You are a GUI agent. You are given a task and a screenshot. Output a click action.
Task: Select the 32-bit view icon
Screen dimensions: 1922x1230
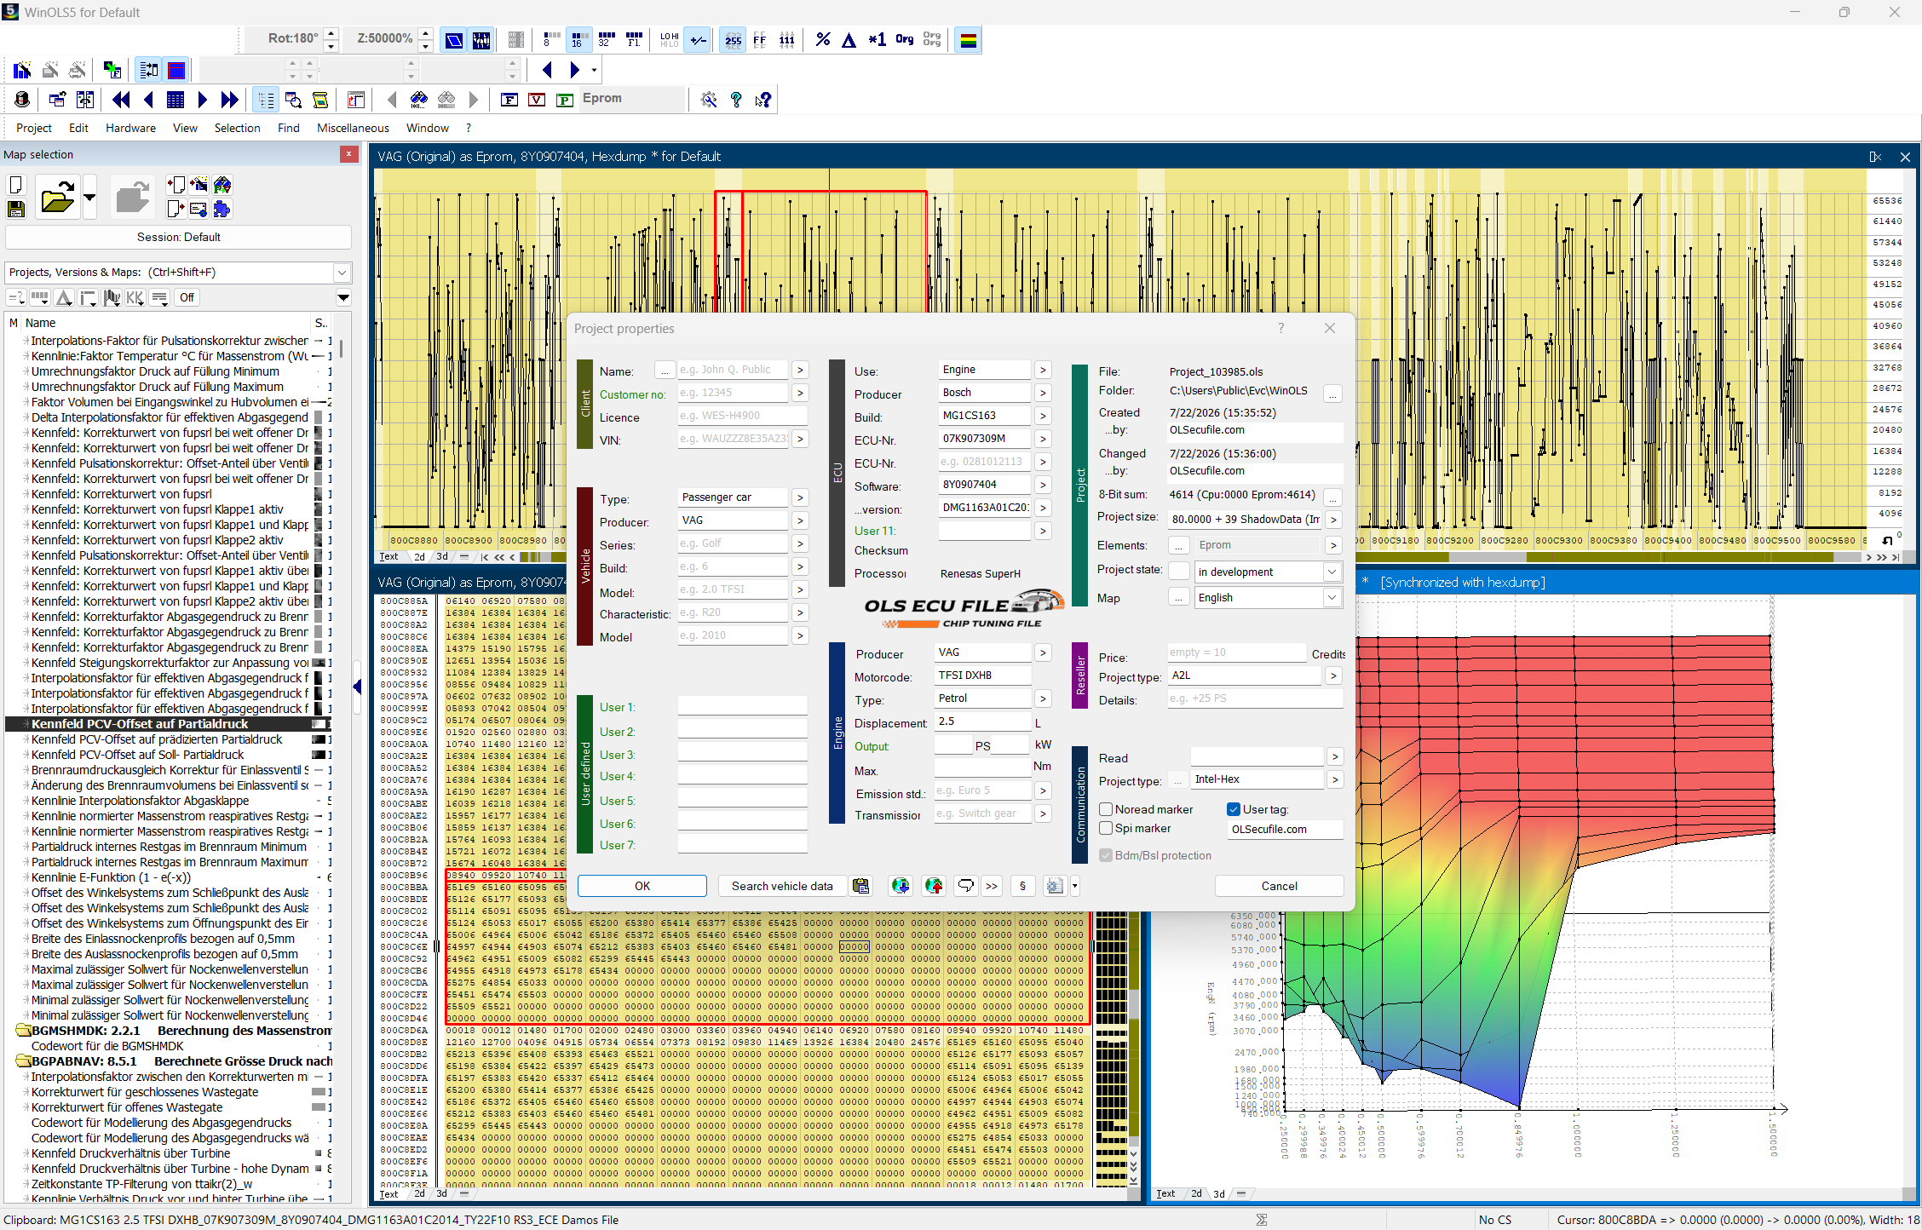(606, 39)
